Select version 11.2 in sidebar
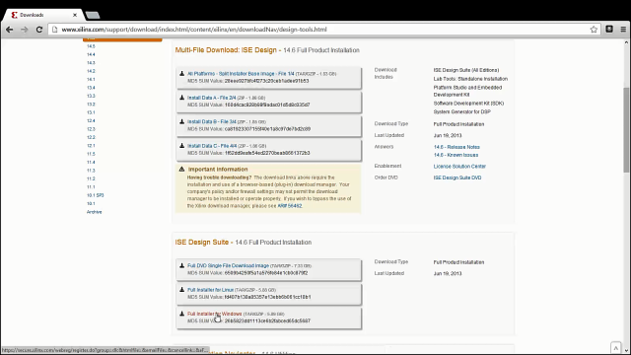The width and height of the screenshot is (631, 355). coord(91,178)
